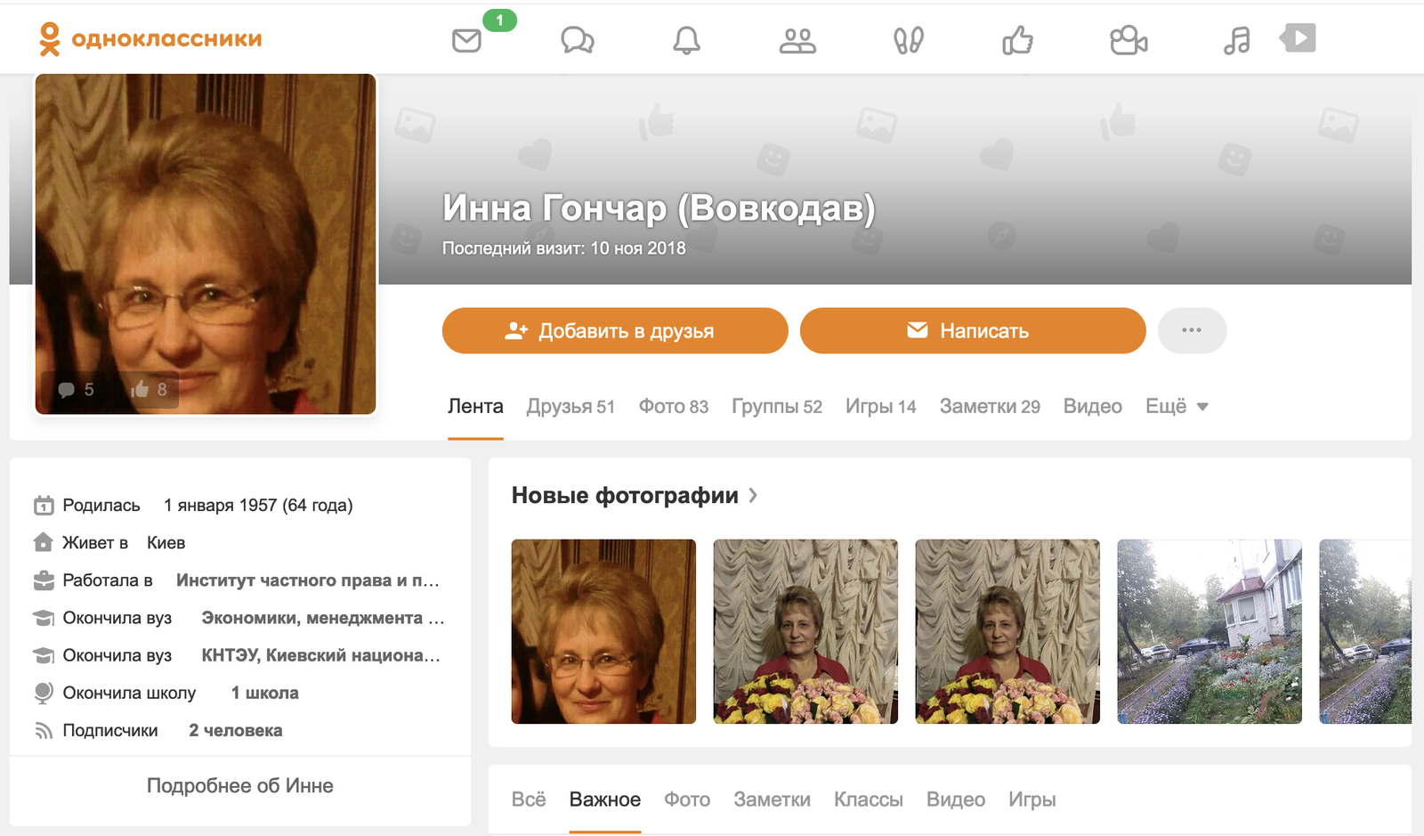Click the Добавить в друзья button
Viewport: 1424px width, 836px height.
pos(614,330)
